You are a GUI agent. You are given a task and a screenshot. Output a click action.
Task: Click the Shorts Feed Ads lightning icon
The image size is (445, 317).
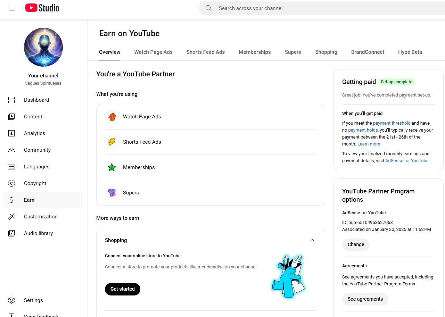click(112, 142)
